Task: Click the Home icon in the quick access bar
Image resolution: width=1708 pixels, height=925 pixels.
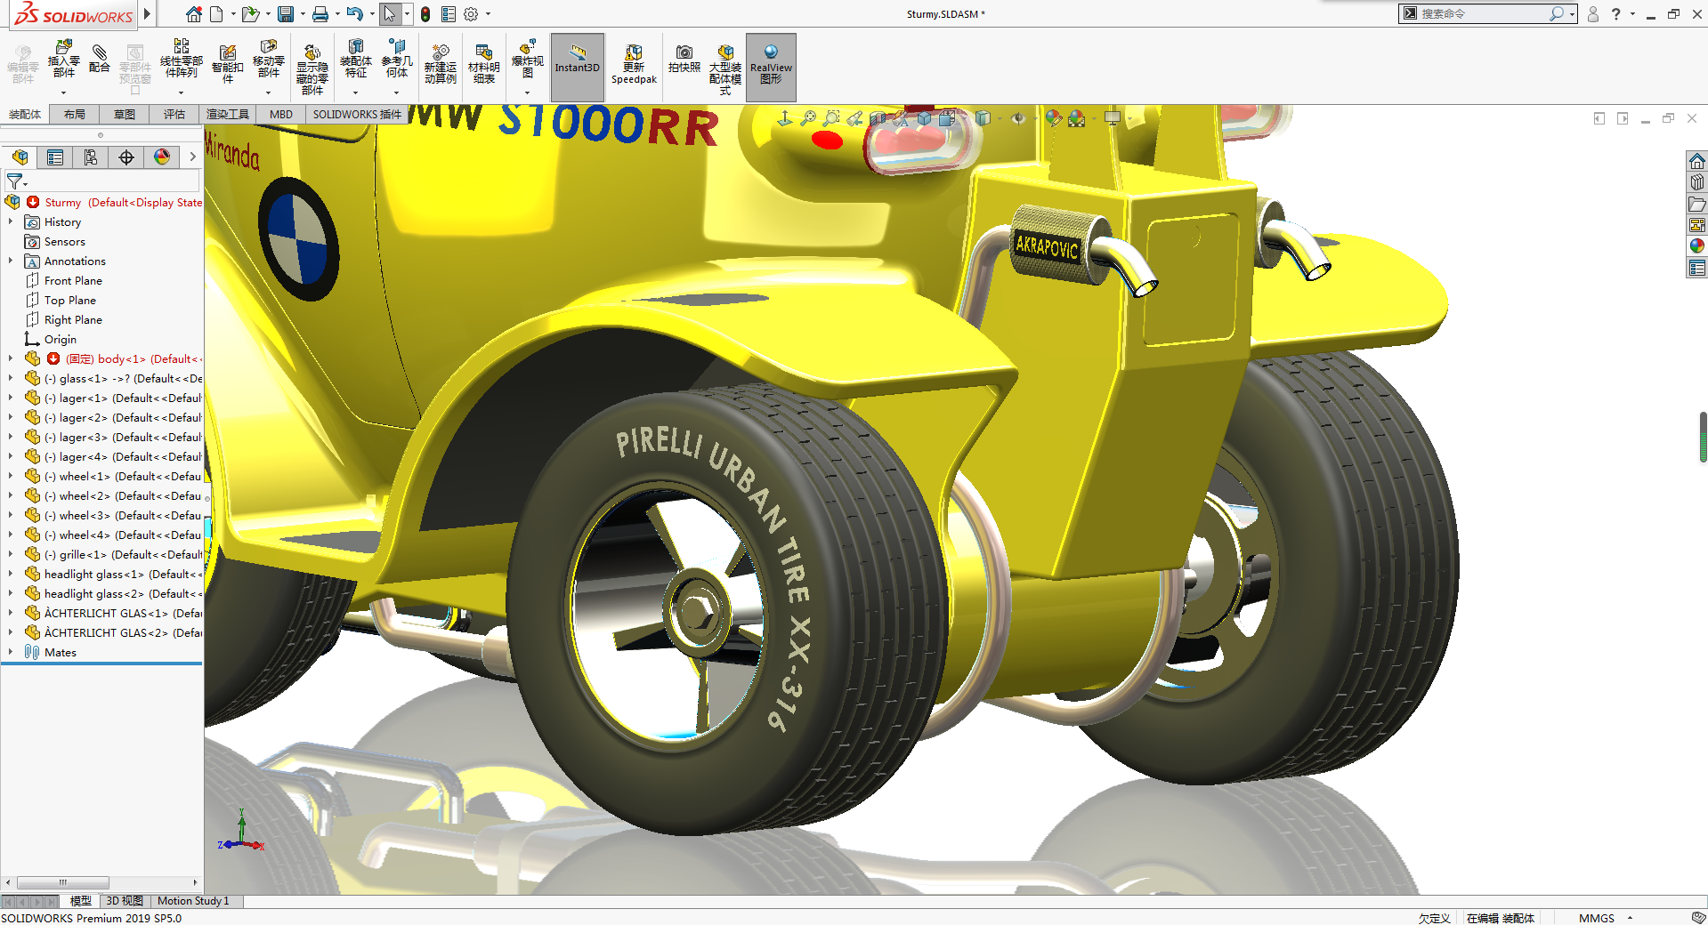Action: tap(193, 14)
